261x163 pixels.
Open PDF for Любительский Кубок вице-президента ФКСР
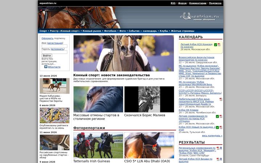(x=221, y=99)
